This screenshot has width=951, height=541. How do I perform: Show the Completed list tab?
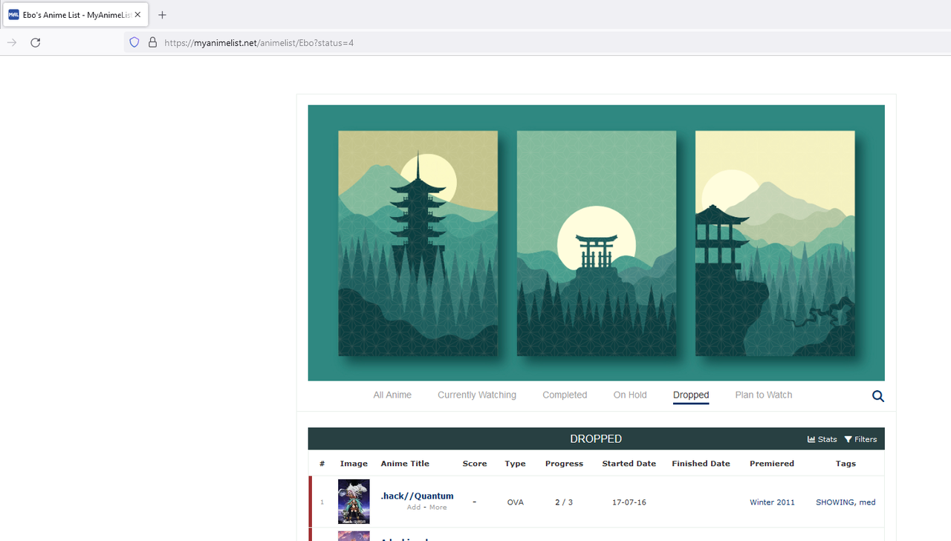click(565, 395)
